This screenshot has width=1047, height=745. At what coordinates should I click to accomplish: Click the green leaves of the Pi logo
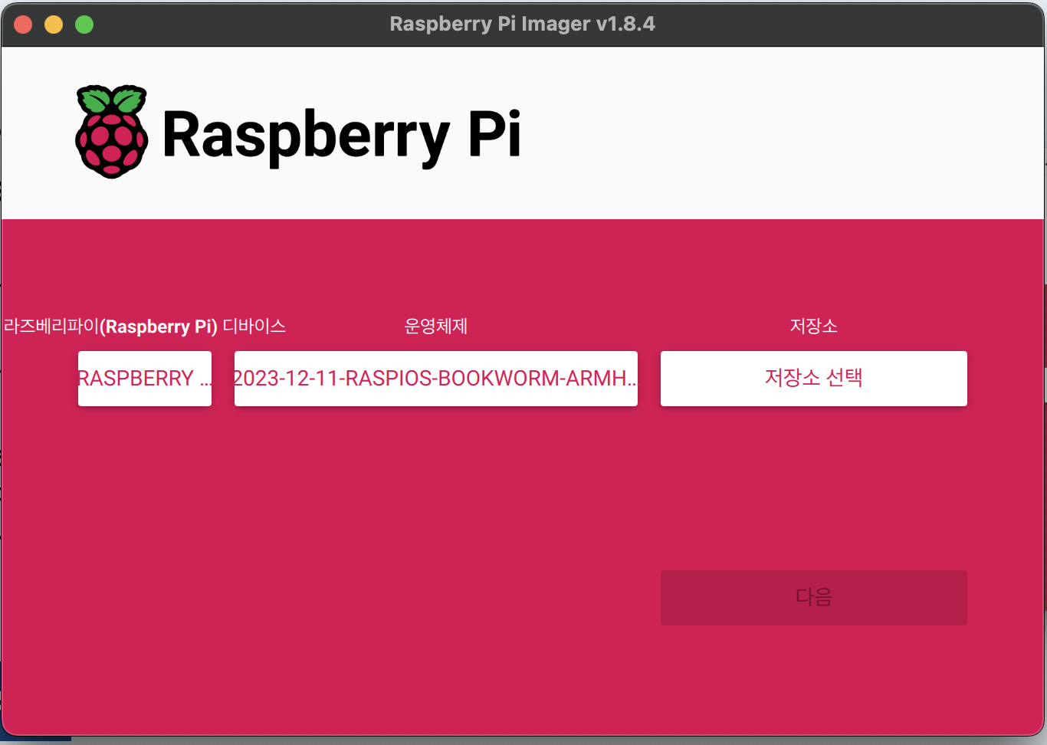click(112, 98)
